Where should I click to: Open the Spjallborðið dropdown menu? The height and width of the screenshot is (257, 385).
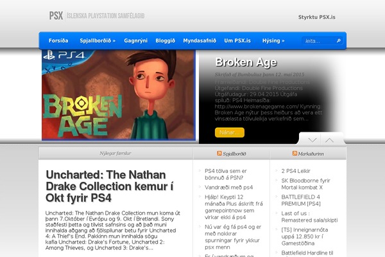[x=98, y=40]
